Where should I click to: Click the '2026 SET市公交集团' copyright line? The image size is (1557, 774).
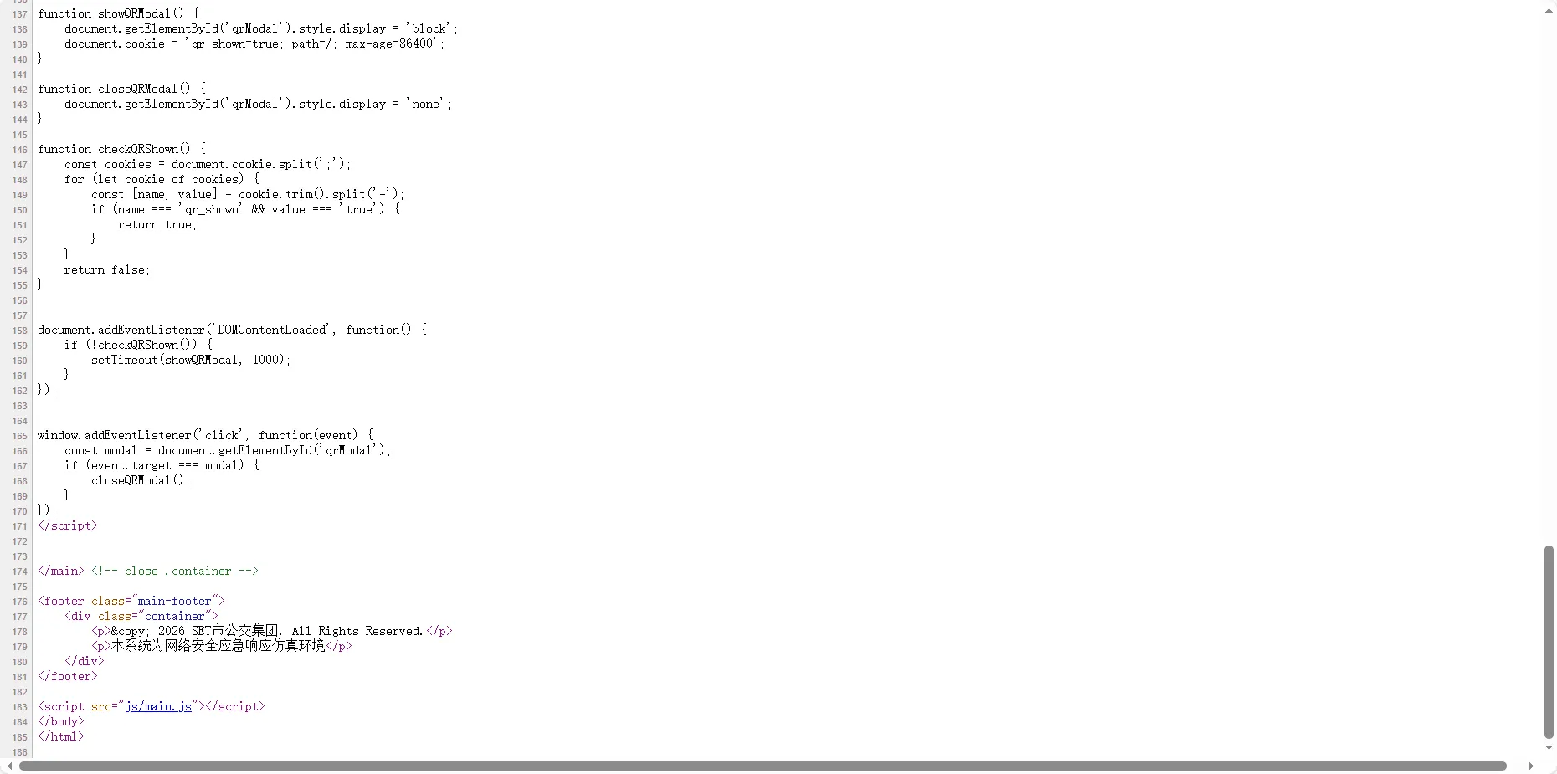pos(272,631)
